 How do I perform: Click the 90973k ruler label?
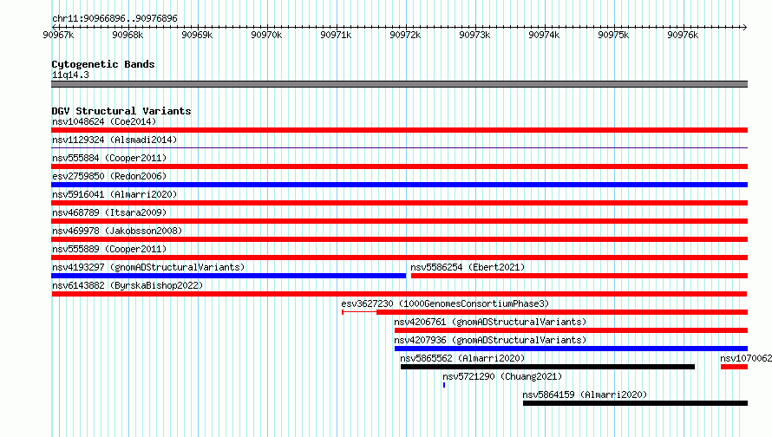coord(474,35)
